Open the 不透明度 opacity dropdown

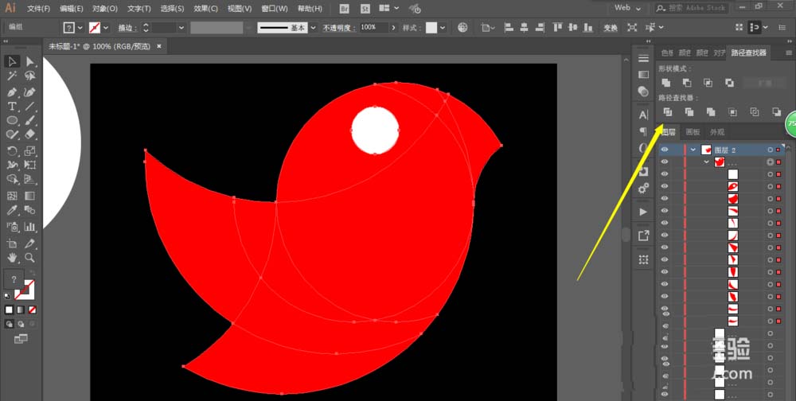[x=394, y=27]
